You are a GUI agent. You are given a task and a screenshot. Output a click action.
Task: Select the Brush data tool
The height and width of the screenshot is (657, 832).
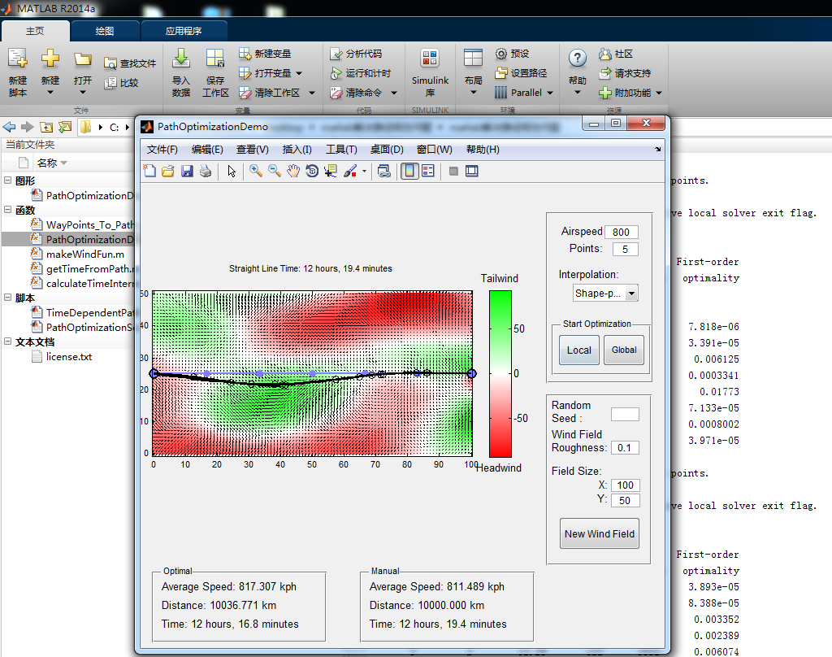pos(350,171)
